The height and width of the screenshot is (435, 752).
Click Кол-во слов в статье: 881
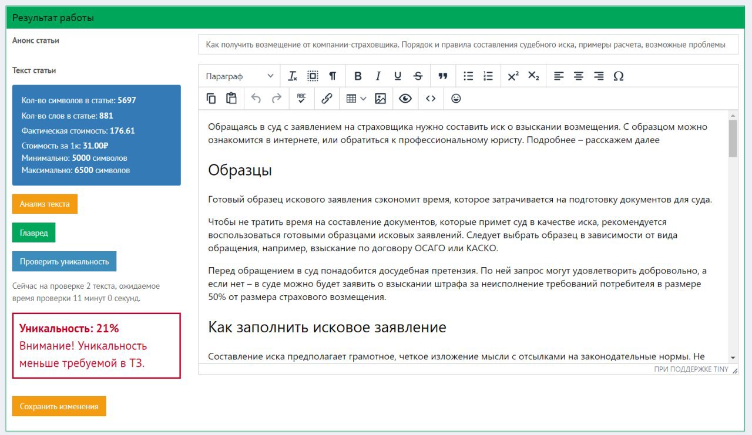67,116
